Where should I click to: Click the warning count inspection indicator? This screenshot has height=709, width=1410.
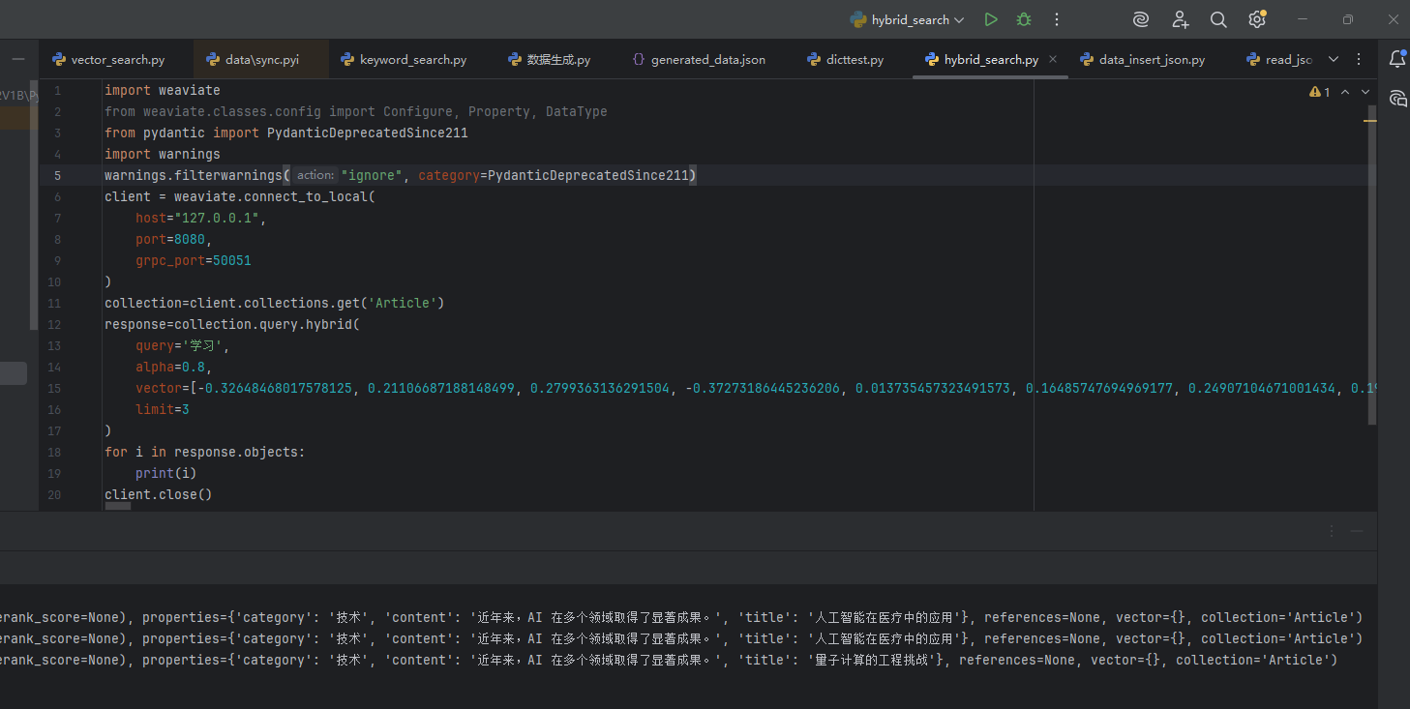tap(1318, 91)
